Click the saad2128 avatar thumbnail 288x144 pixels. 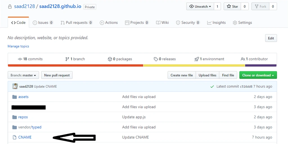pos(15,86)
